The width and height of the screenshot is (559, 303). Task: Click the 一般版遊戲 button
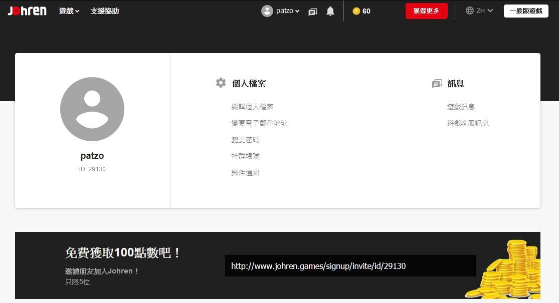[526, 11]
